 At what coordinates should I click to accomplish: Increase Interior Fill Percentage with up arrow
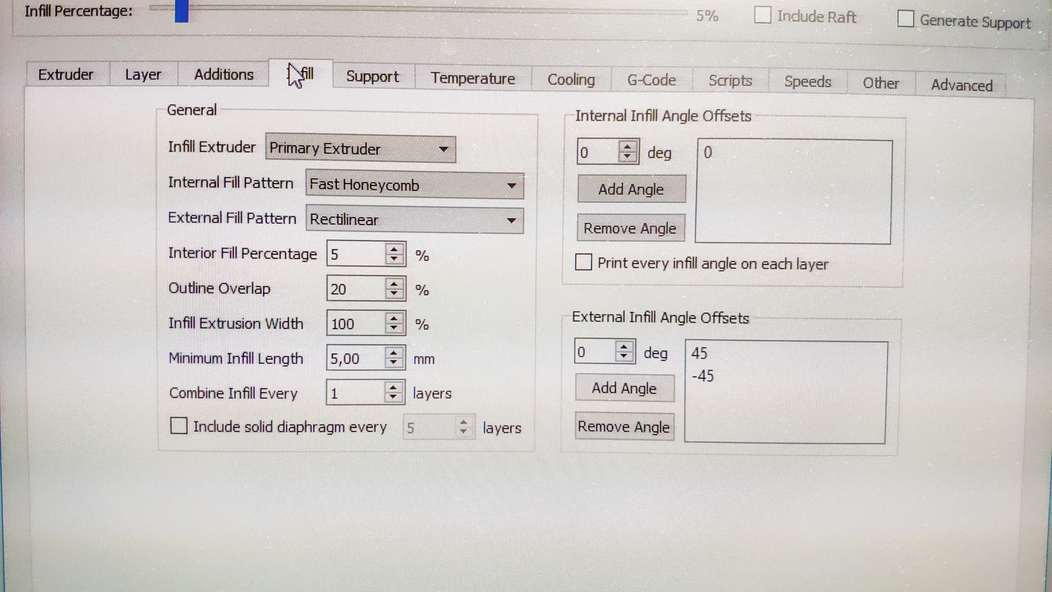(x=394, y=249)
